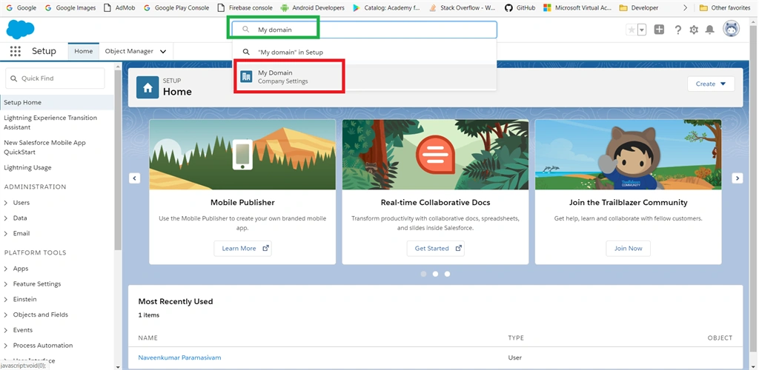Image resolution: width=759 pixels, height=370 pixels.
Task: Open the Google bookmark
Action: coord(21,7)
